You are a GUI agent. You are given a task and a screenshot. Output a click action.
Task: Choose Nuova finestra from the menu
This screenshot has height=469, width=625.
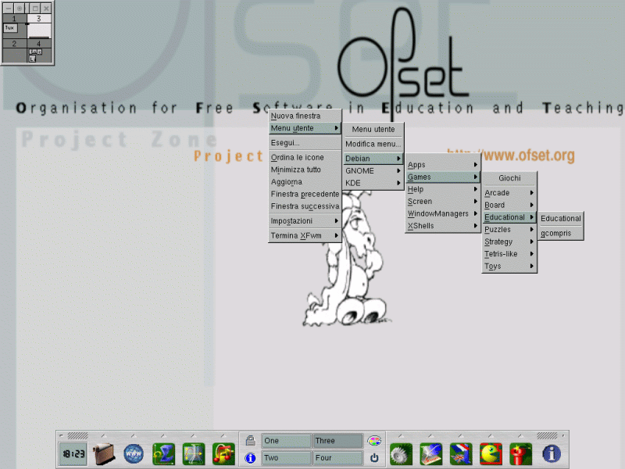(x=305, y=116)
